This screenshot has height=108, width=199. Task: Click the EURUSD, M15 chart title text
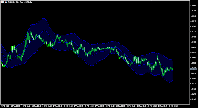pos(20,2)
